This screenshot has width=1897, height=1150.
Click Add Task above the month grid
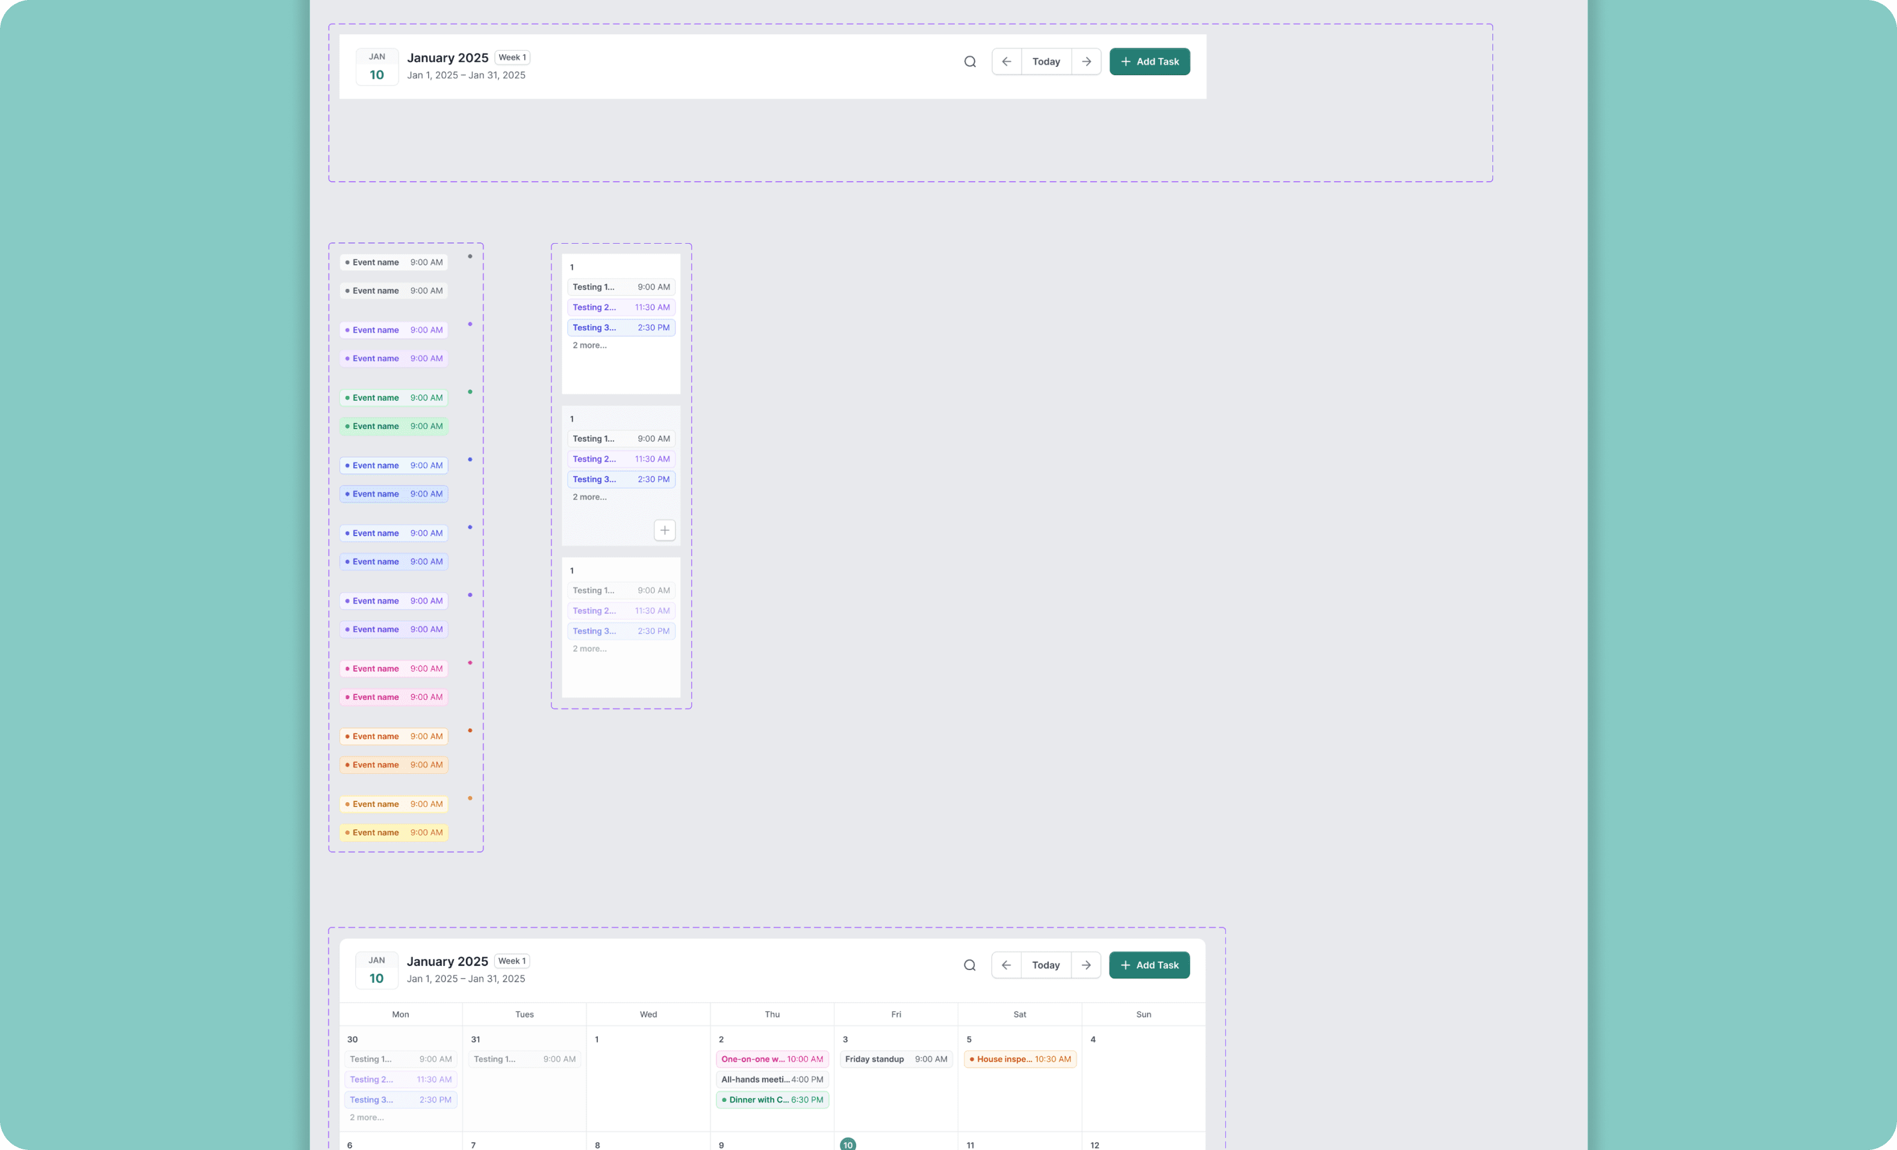coord(1149,965)
